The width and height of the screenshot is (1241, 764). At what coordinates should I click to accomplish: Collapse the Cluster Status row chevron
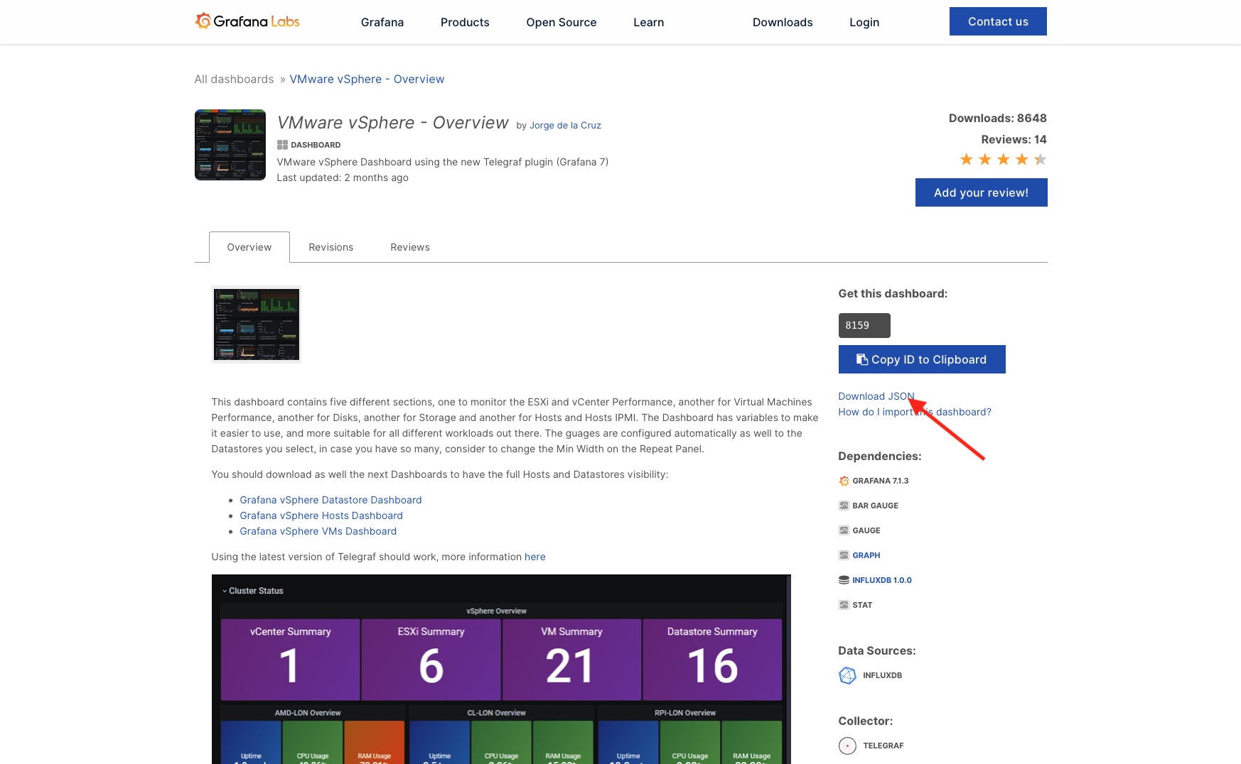click(x=225, y=591)
